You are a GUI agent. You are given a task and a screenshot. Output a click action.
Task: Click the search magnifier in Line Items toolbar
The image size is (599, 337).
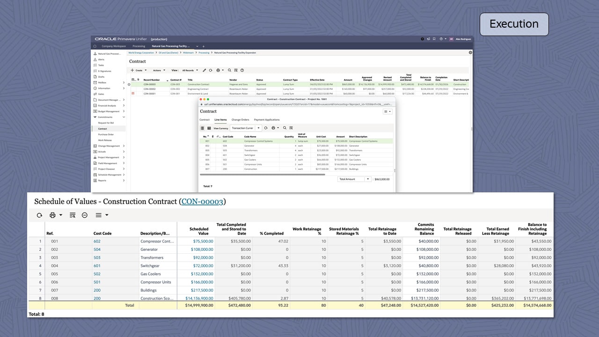[x=285, y=128]
